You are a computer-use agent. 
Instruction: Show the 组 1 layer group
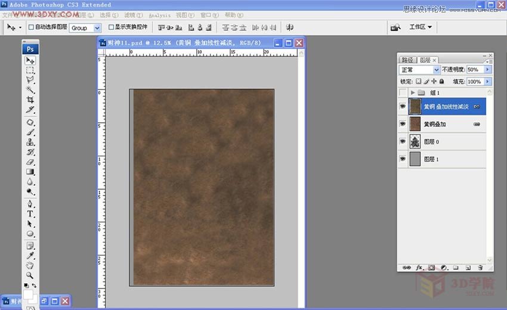pyautogui.click(x=403, y=93)
